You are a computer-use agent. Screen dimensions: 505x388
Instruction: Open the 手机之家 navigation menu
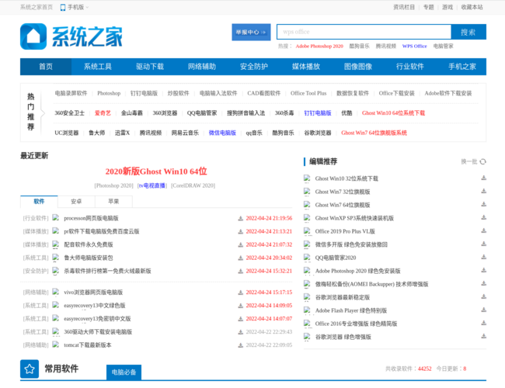tap(462, 67)
